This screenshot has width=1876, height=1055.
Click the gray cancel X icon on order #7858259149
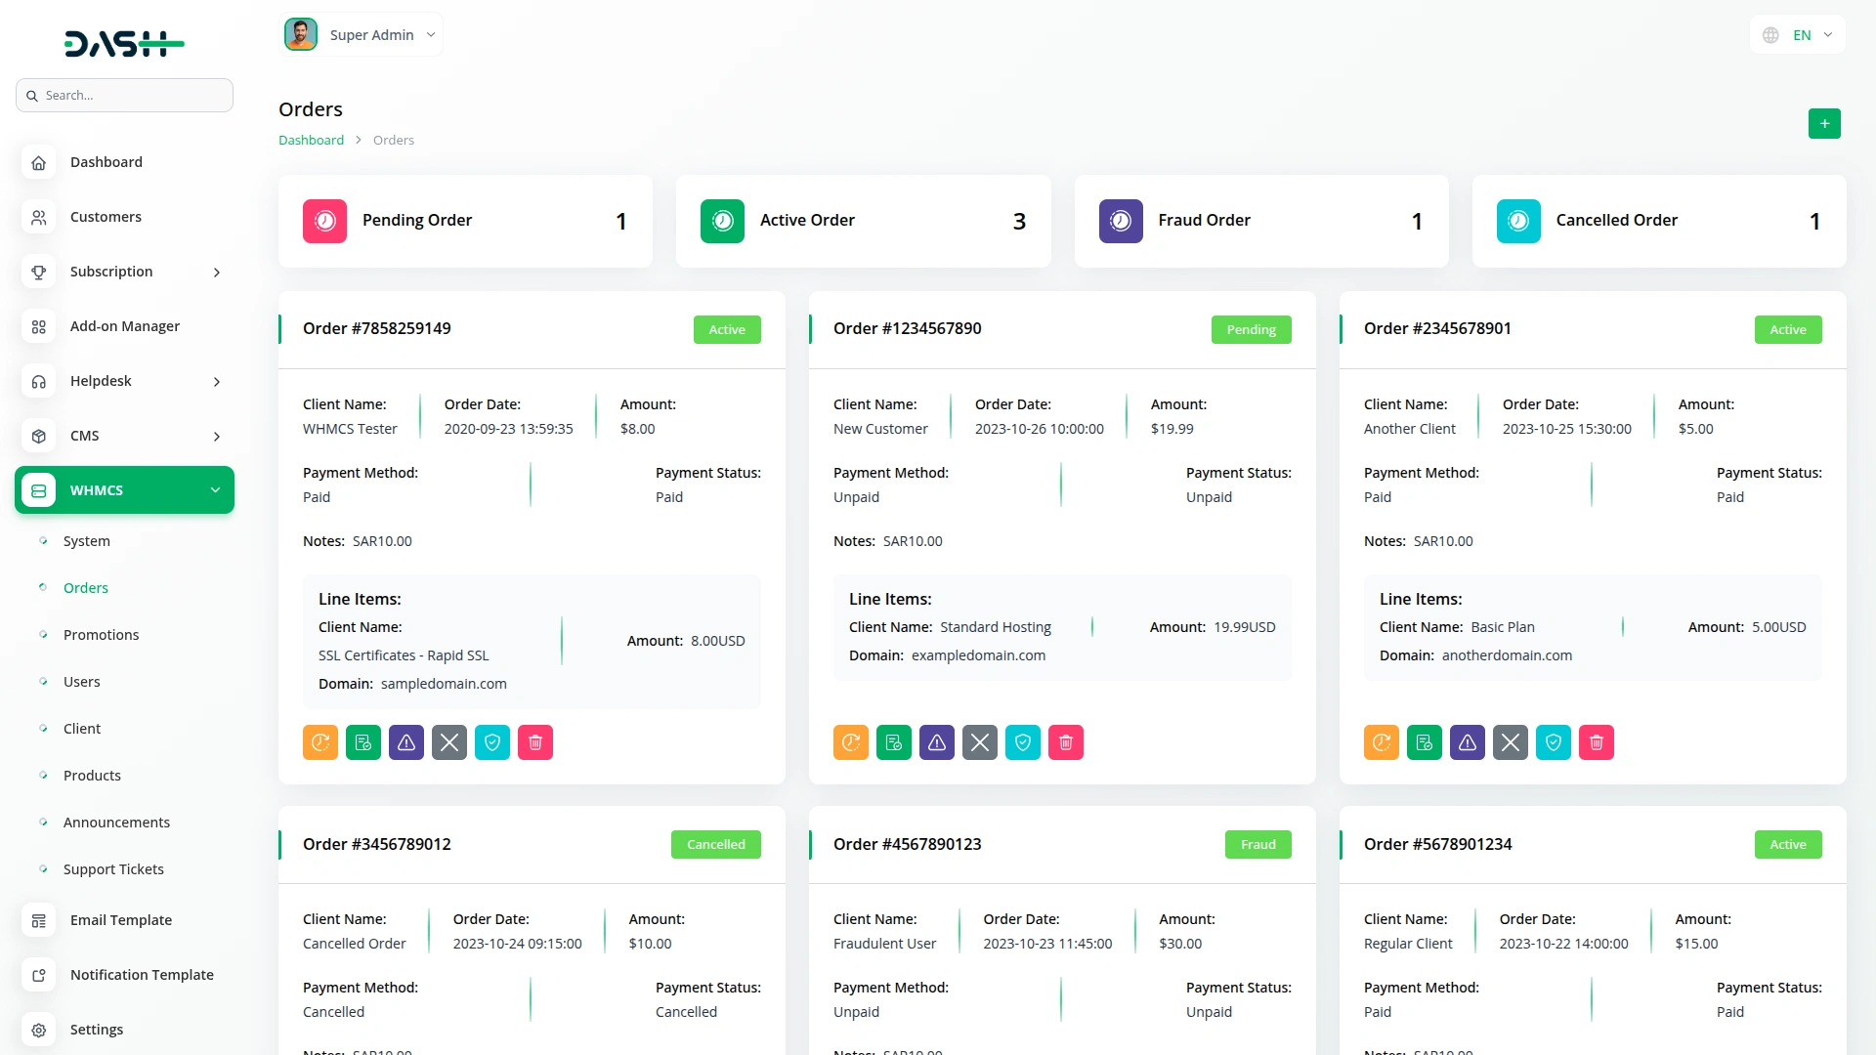click(449, 742)
